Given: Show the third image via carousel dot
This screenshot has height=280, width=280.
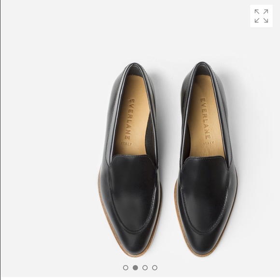Looking at the screenshot, I should point(145,267).
